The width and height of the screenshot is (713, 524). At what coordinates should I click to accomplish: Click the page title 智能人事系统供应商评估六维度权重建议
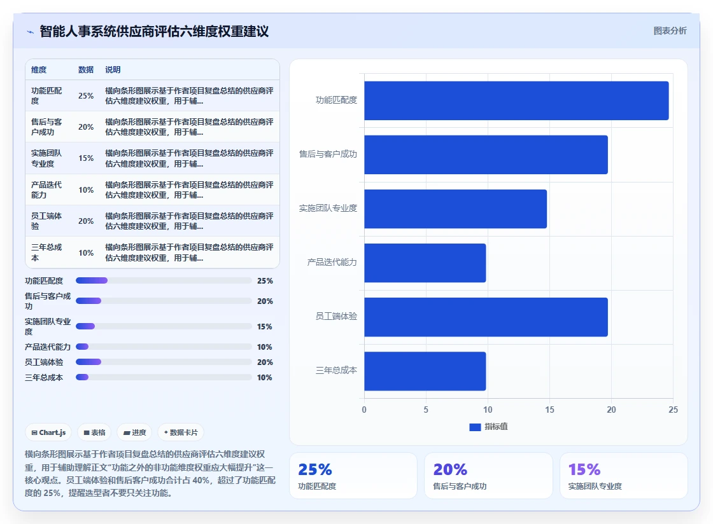click(154, 31)
